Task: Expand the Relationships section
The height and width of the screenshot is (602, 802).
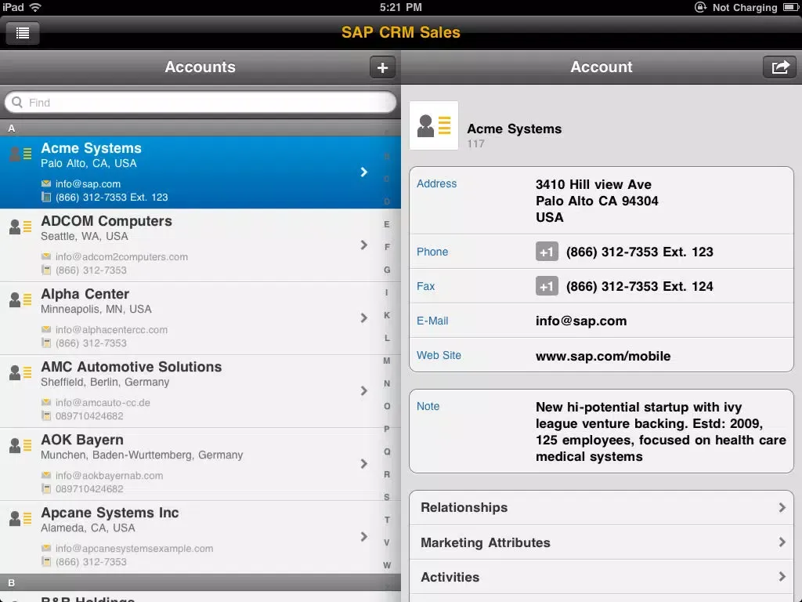Action: point(601,507)
